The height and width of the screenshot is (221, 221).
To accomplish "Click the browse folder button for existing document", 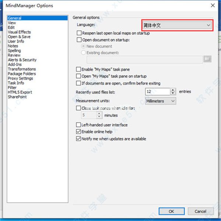I will pyautogui.click(x=207, y=59).
